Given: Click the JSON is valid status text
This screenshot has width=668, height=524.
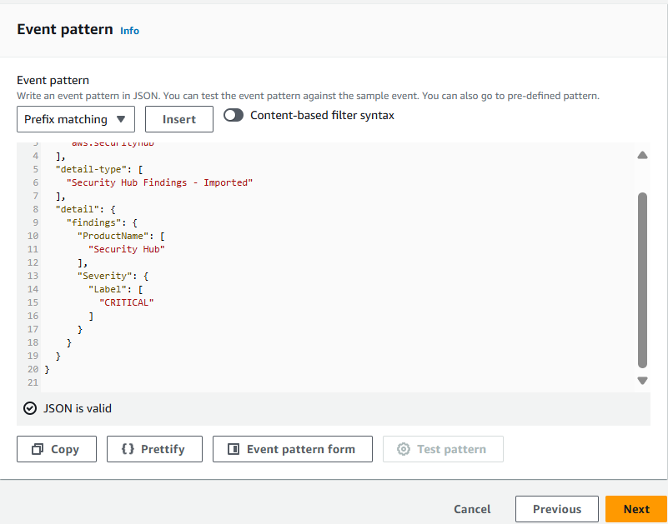Looking at the screenshot, I should click(78, 409).
